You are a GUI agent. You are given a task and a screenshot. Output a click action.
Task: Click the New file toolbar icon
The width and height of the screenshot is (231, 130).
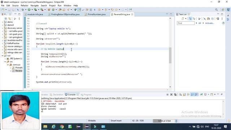(x=3, y=10)
